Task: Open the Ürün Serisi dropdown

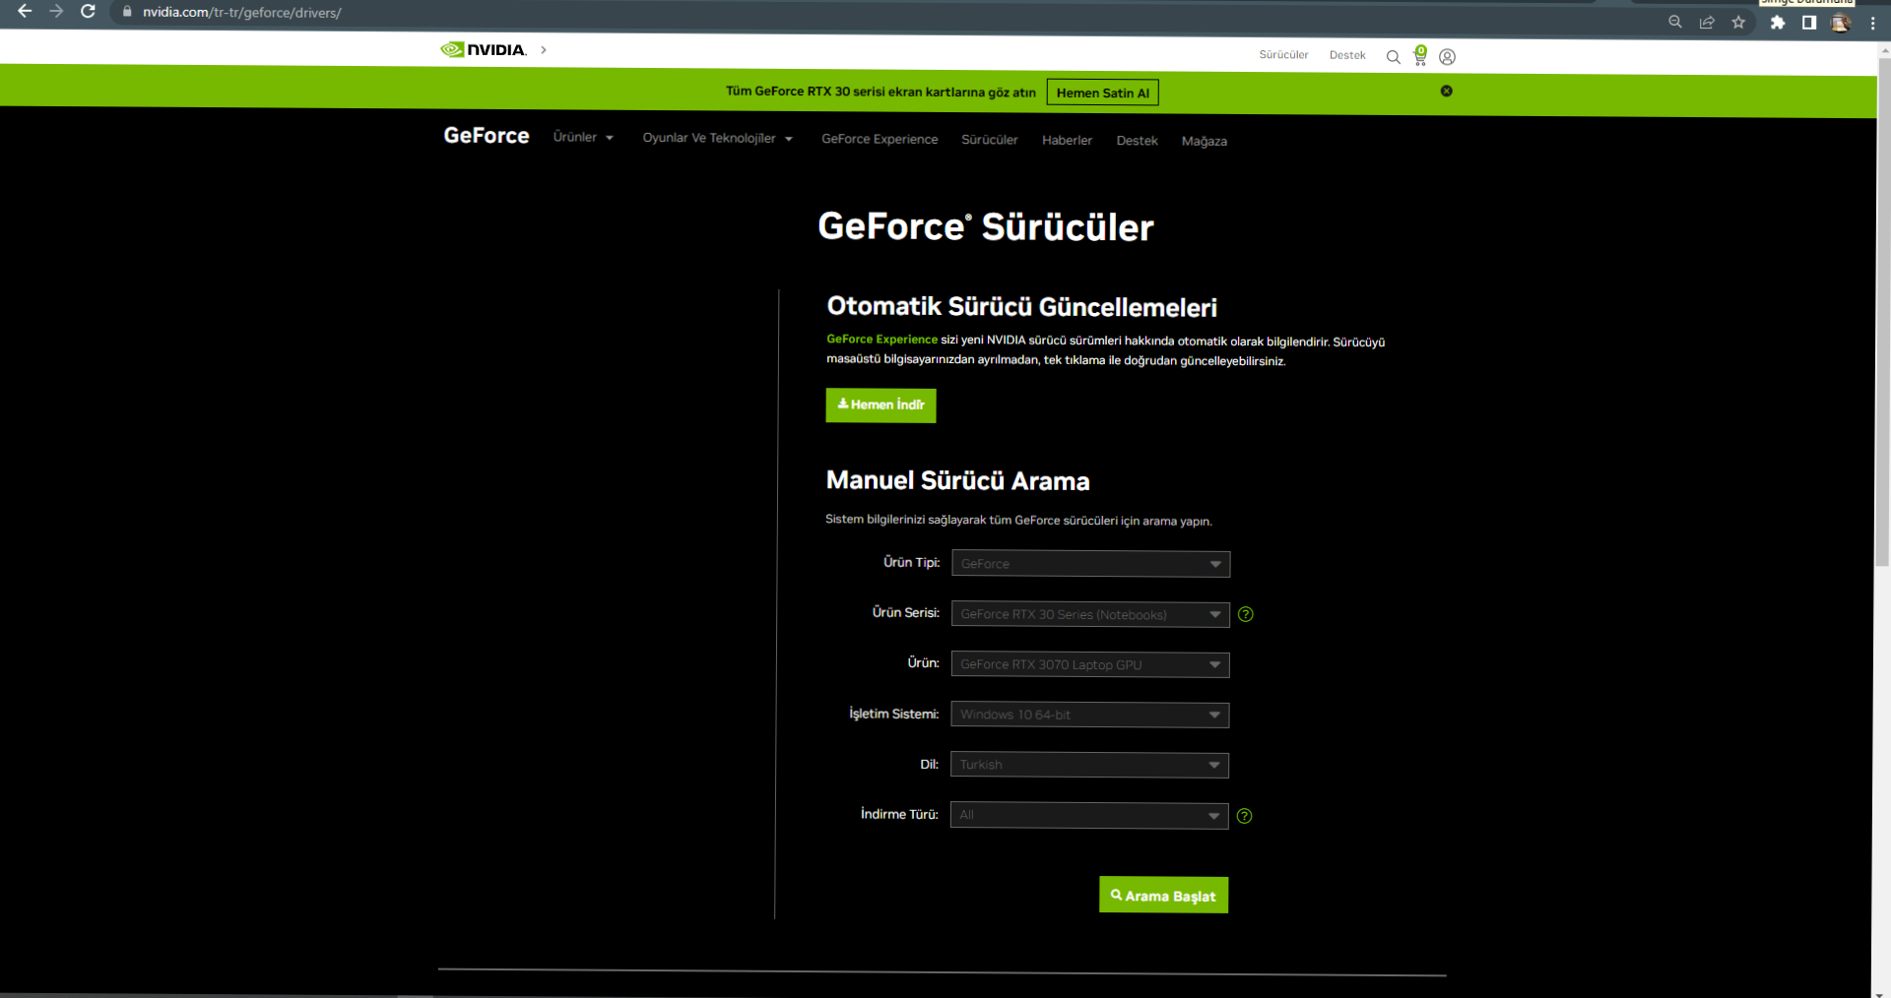Action: point(1090,614)
